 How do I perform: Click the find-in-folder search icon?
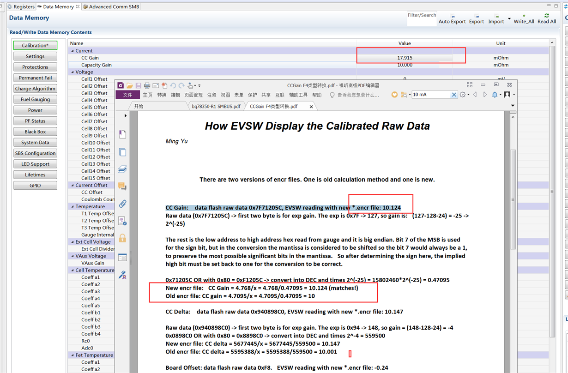(404, 95)
